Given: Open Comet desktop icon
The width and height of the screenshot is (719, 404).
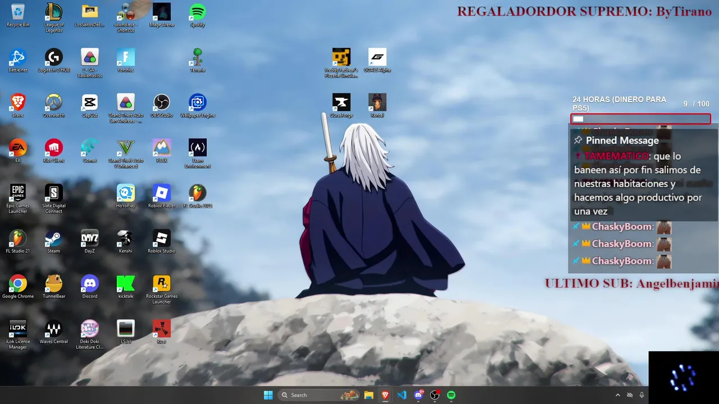Looking at the screenshot, I should (90, 151).
